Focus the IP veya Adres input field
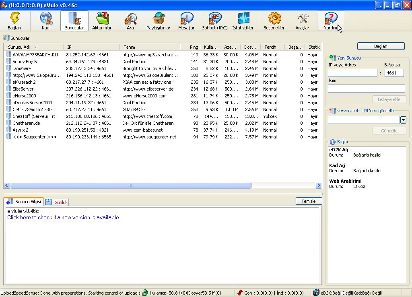This screenshot has height=297, width=412. [352, 73]
